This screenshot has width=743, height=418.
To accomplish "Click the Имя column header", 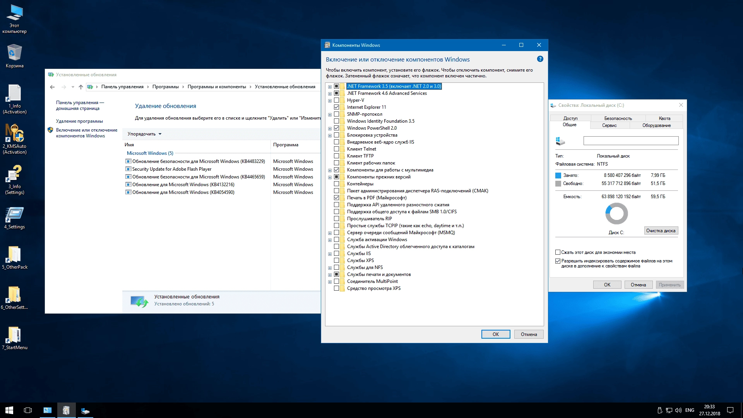I will 197,145.
